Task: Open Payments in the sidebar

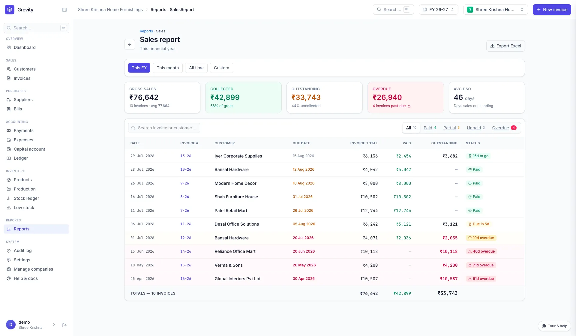Action: (x=36, y=130)
